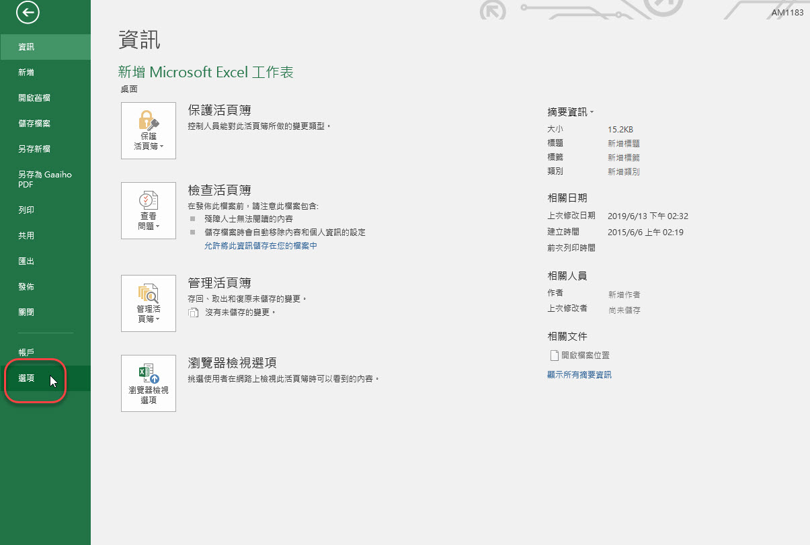Open the 匯出 page
This screenshot has width=810, height=545.
tap(45, 261)
